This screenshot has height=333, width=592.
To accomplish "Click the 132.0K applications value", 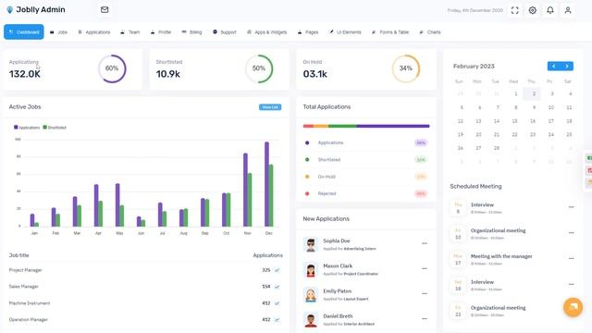I will coord(25,74).
